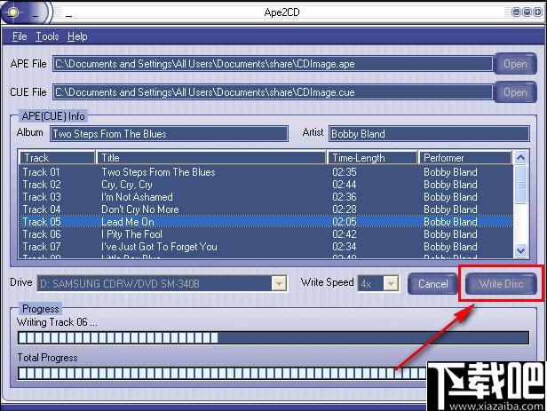Click Open button for CUE File

point(515,92)
